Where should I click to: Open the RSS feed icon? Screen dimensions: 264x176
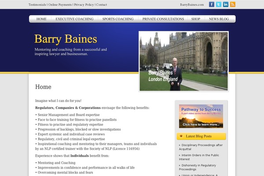pos(233,4)
